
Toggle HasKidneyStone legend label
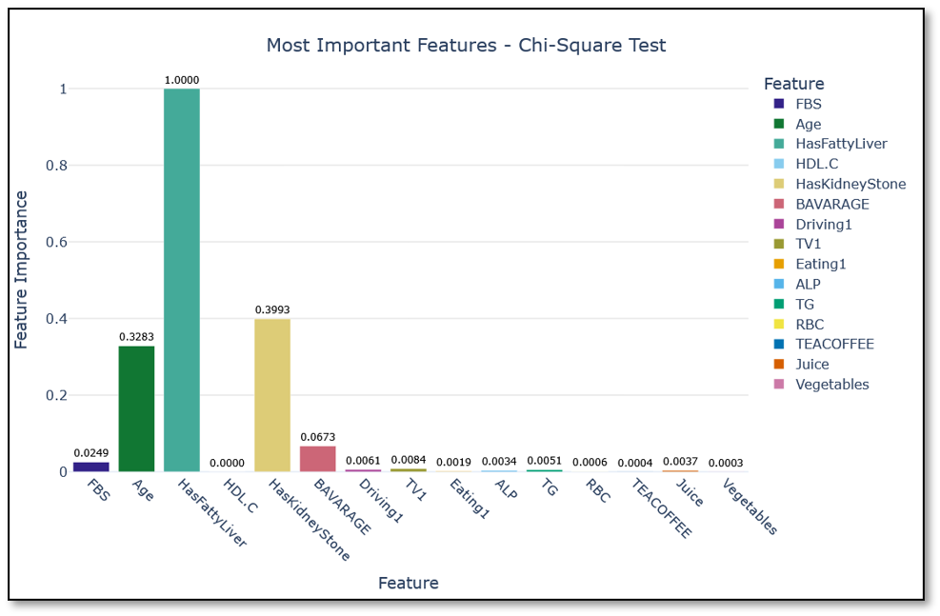[x=850, y=184]
